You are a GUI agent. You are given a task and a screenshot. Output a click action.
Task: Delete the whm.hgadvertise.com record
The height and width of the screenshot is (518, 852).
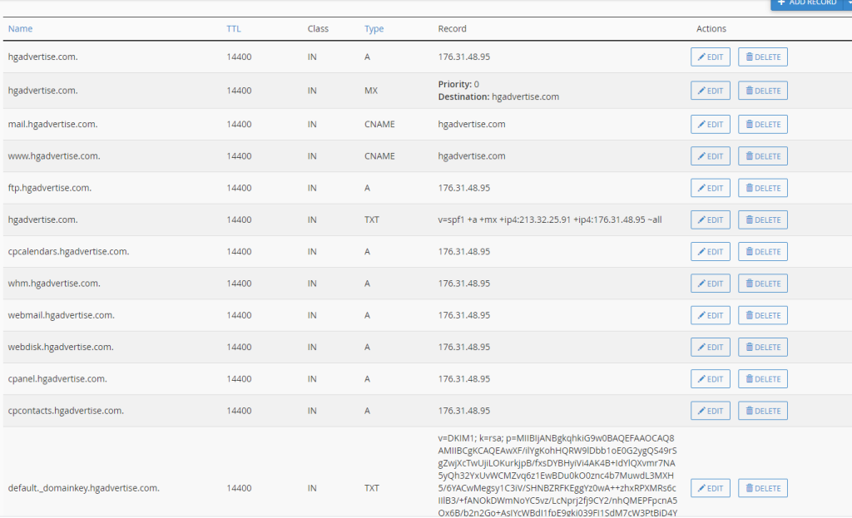pyautogui.click(x=762, y=284)
